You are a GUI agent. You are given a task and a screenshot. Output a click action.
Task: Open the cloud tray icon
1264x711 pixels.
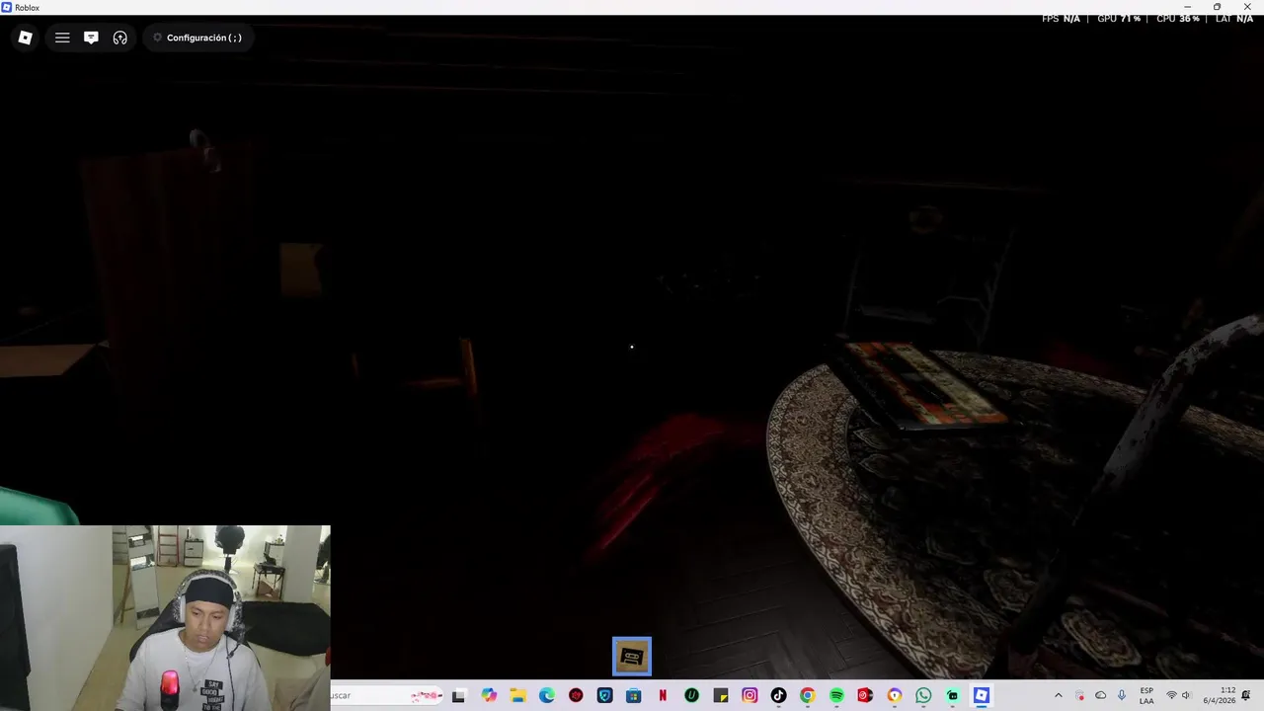[x=1100, y=696]
